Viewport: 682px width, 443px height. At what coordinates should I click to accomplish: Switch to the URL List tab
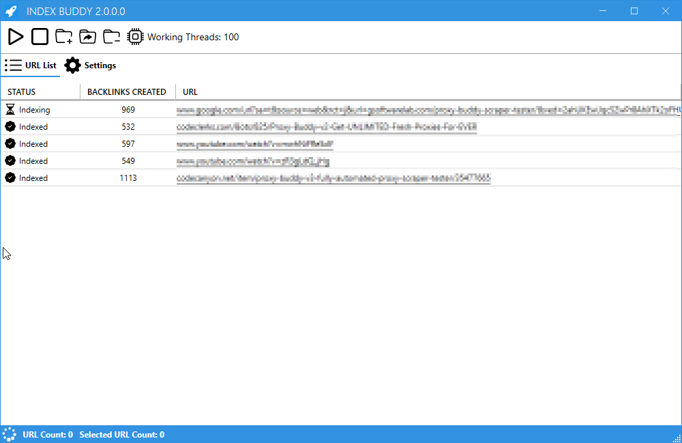tap(31, 66)
